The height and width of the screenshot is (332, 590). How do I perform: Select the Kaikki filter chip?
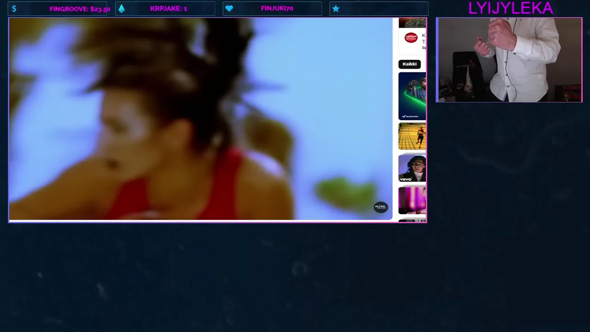point(409,64)
